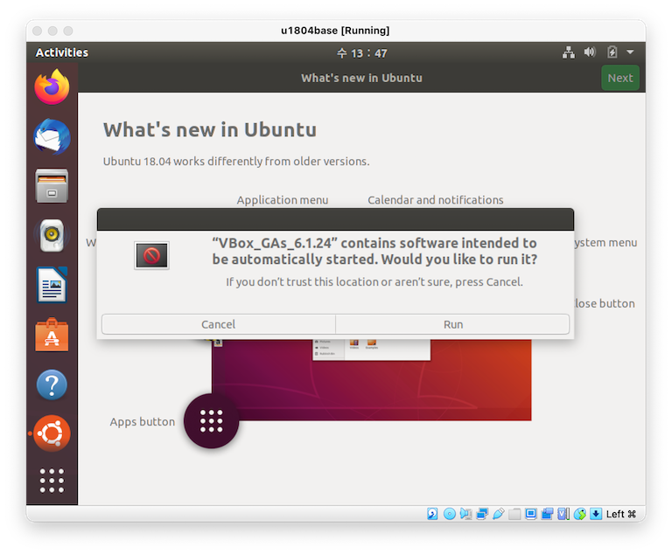Open Rhythmbox music player in the dock

[52, 235]
